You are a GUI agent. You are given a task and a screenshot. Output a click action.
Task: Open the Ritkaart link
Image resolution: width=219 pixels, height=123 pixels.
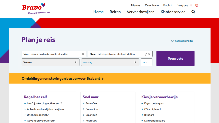click(149, 115)
